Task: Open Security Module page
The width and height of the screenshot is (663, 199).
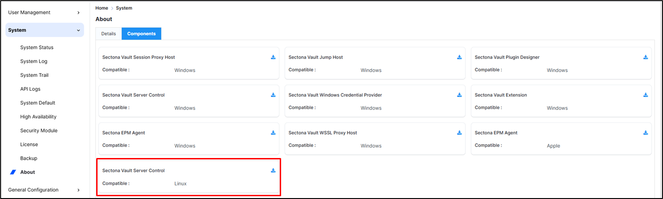Action: point(39,130)
